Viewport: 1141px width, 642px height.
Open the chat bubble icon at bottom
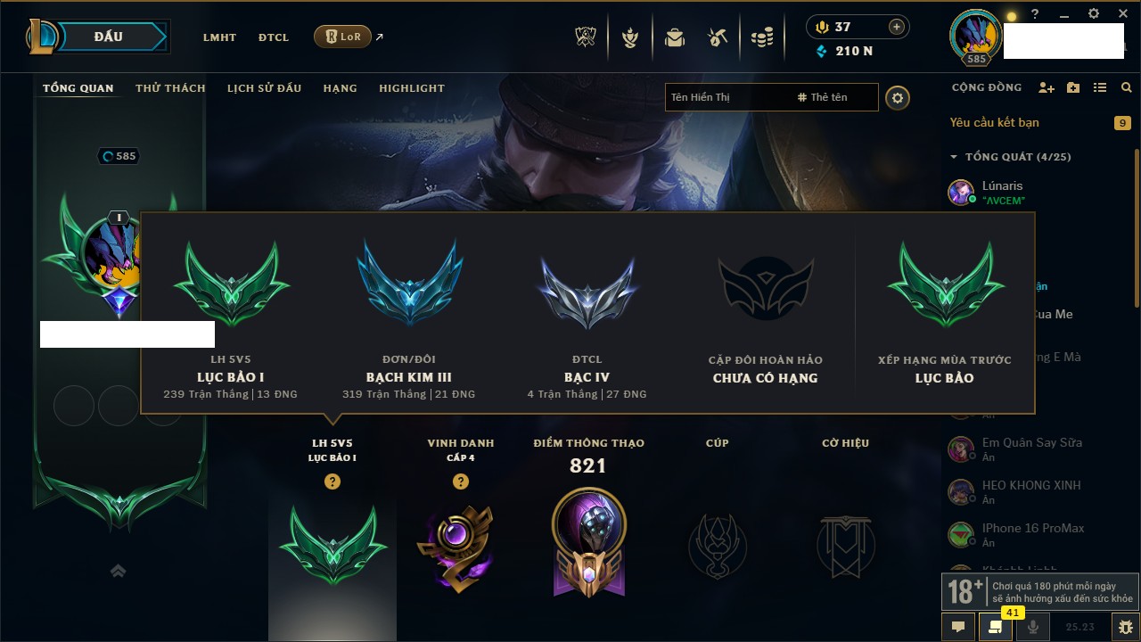958,627
